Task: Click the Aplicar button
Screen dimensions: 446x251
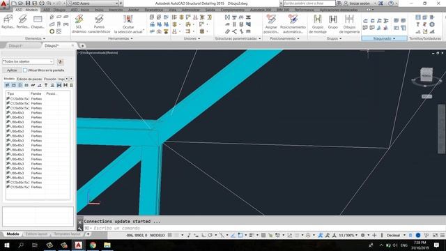Action: click(x=12, y=70)
